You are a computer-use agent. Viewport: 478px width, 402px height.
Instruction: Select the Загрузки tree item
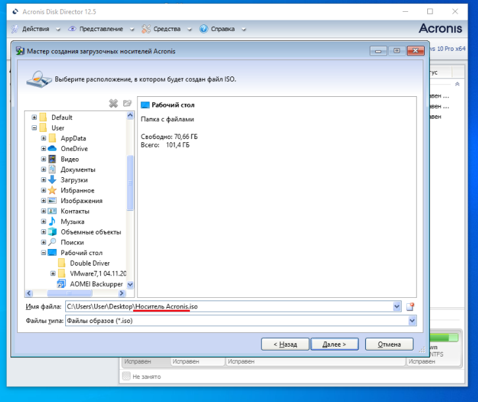click(x=74, y=180)
